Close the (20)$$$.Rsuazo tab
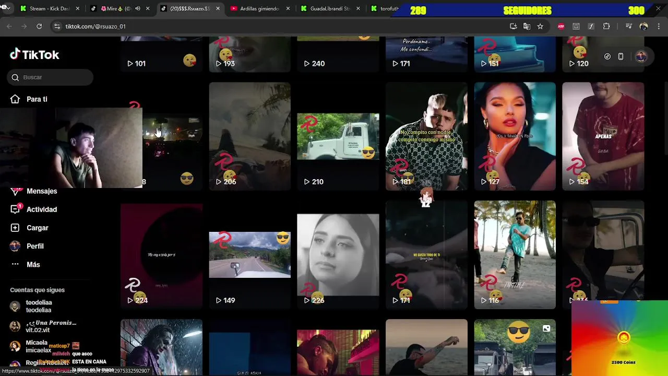The height and width of the screenshot is (376, 668). pos(218,8)
